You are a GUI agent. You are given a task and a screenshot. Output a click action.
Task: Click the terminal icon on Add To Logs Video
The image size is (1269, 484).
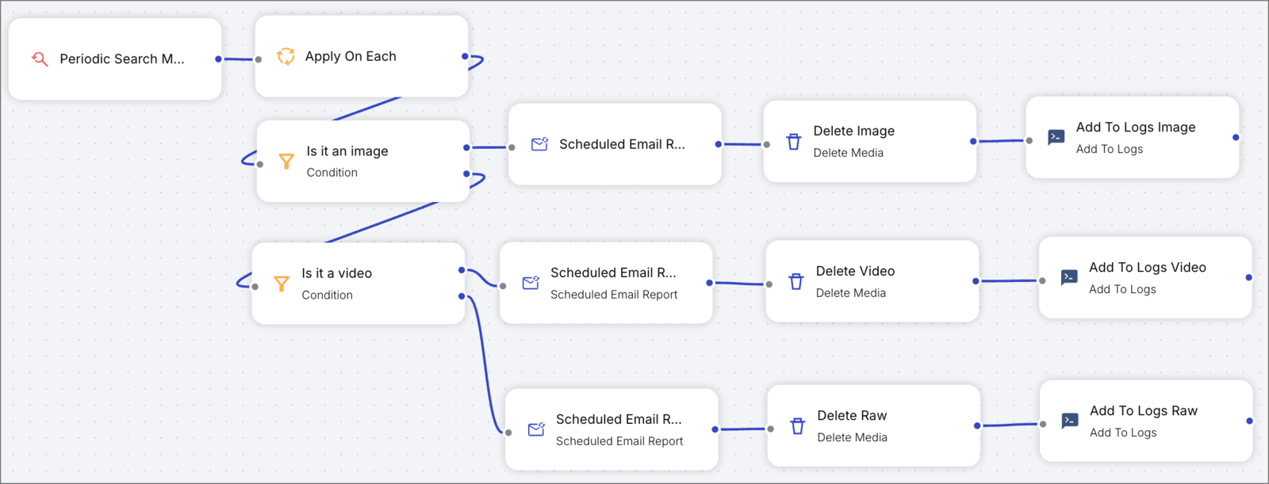tap(1069, 278)
